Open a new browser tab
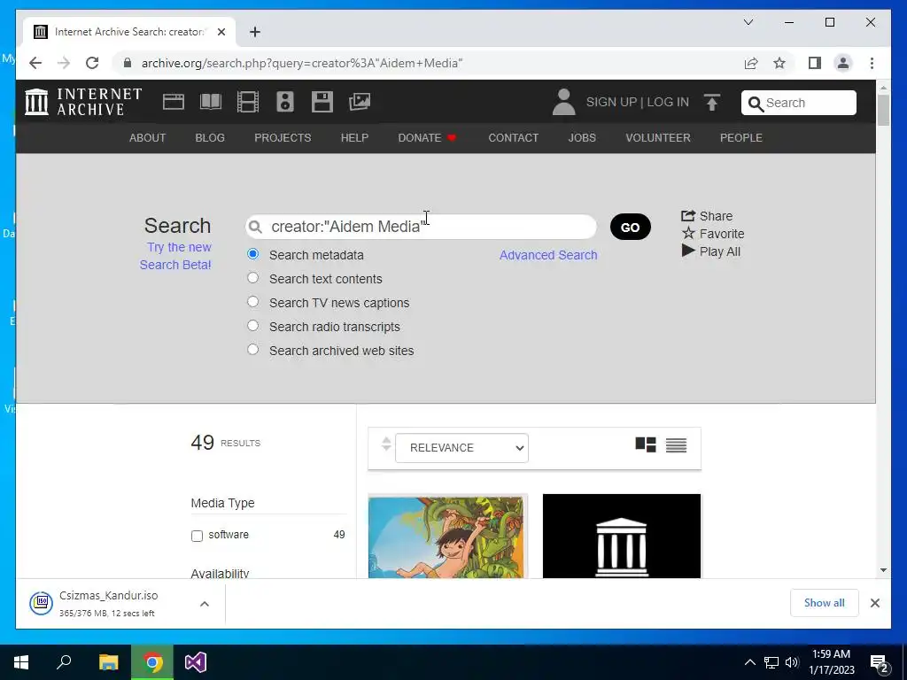This screenshot has width=907, height=680. point(255,32)
